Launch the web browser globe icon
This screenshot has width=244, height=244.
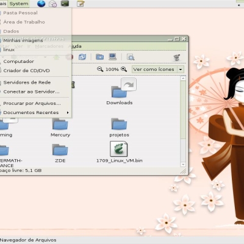tap(41, 4)
